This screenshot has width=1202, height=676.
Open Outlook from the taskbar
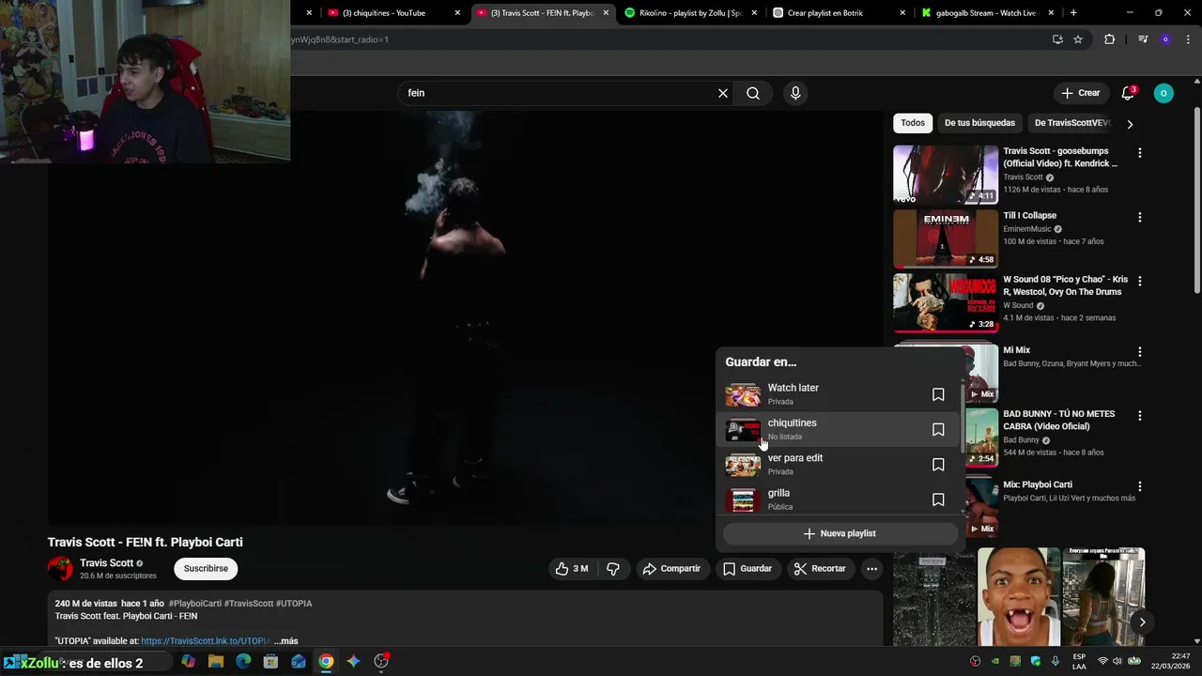[299, 662]
